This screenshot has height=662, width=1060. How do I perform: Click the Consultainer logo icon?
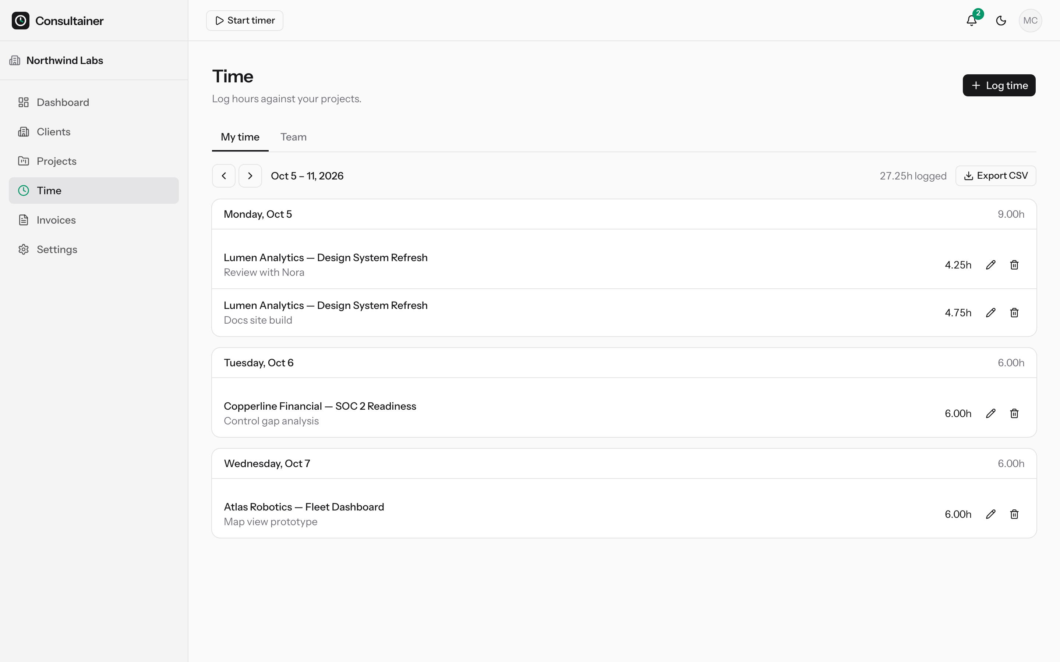coord(21,21)
